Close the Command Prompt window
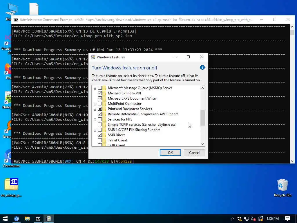297x223 pixels. tap(288, 19)
